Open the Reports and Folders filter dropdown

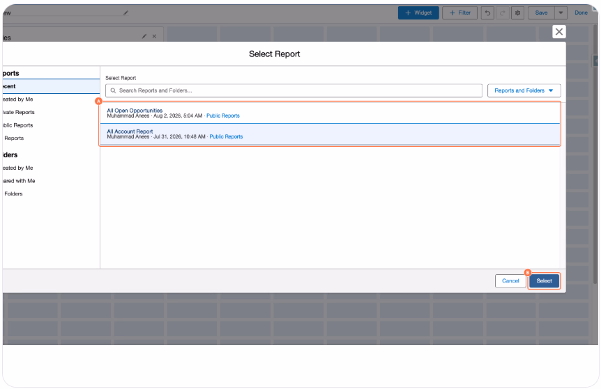pyautogui.click(x=524, y=90)
